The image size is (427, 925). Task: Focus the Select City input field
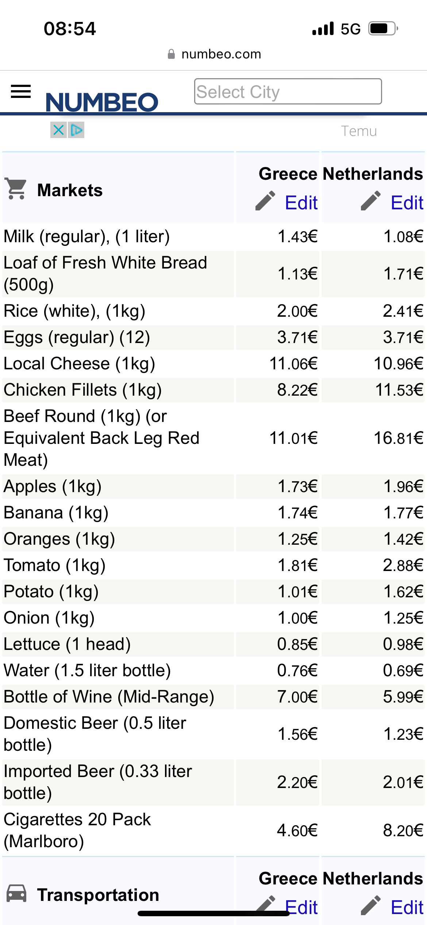click(288, 91)
